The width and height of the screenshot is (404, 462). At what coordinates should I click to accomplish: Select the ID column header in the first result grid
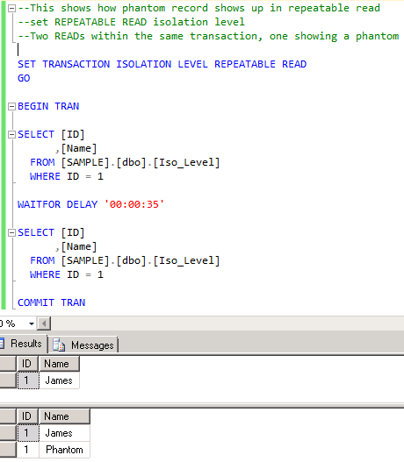click(27, 364)
